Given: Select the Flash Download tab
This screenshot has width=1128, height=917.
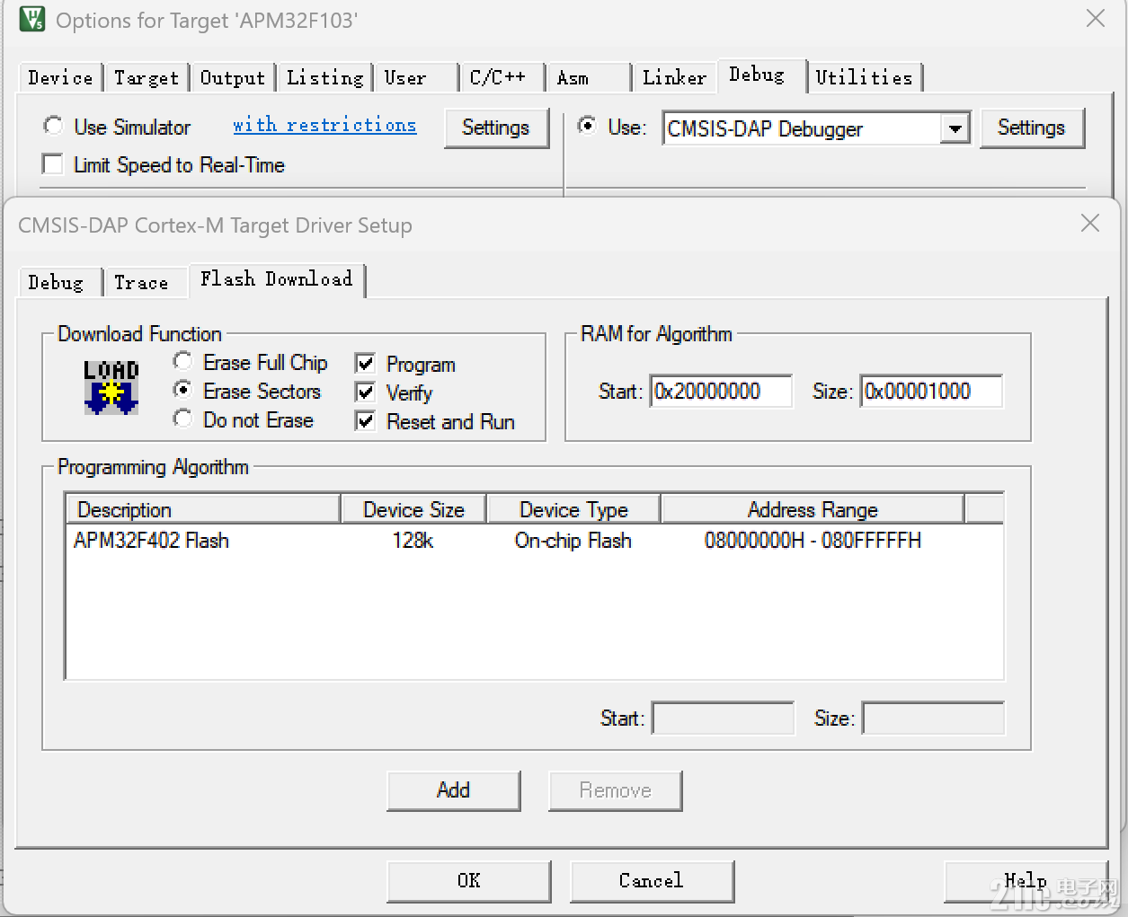Looking at the screenshot, I should (x=277, y=279).
